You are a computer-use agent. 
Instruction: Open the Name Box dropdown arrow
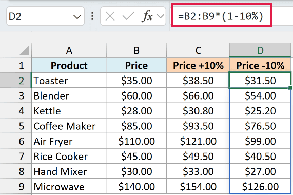[x=77, y=17]
